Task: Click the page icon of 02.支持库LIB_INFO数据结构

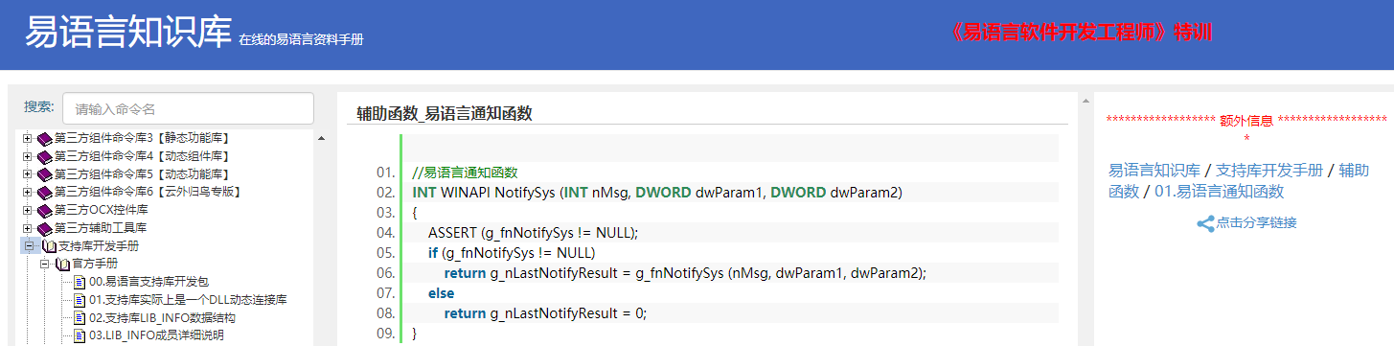Action: tap(80, 317)
